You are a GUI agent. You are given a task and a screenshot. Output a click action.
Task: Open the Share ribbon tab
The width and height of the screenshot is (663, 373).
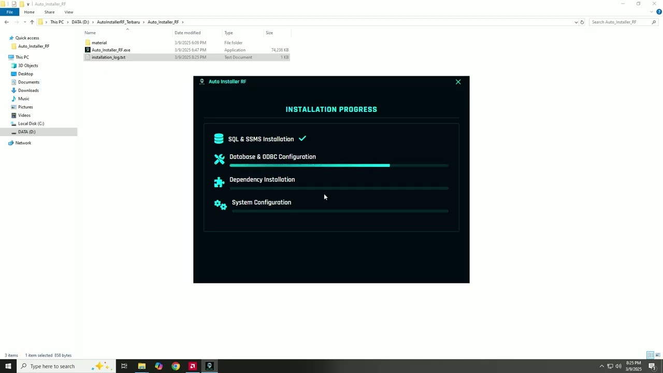49,12
